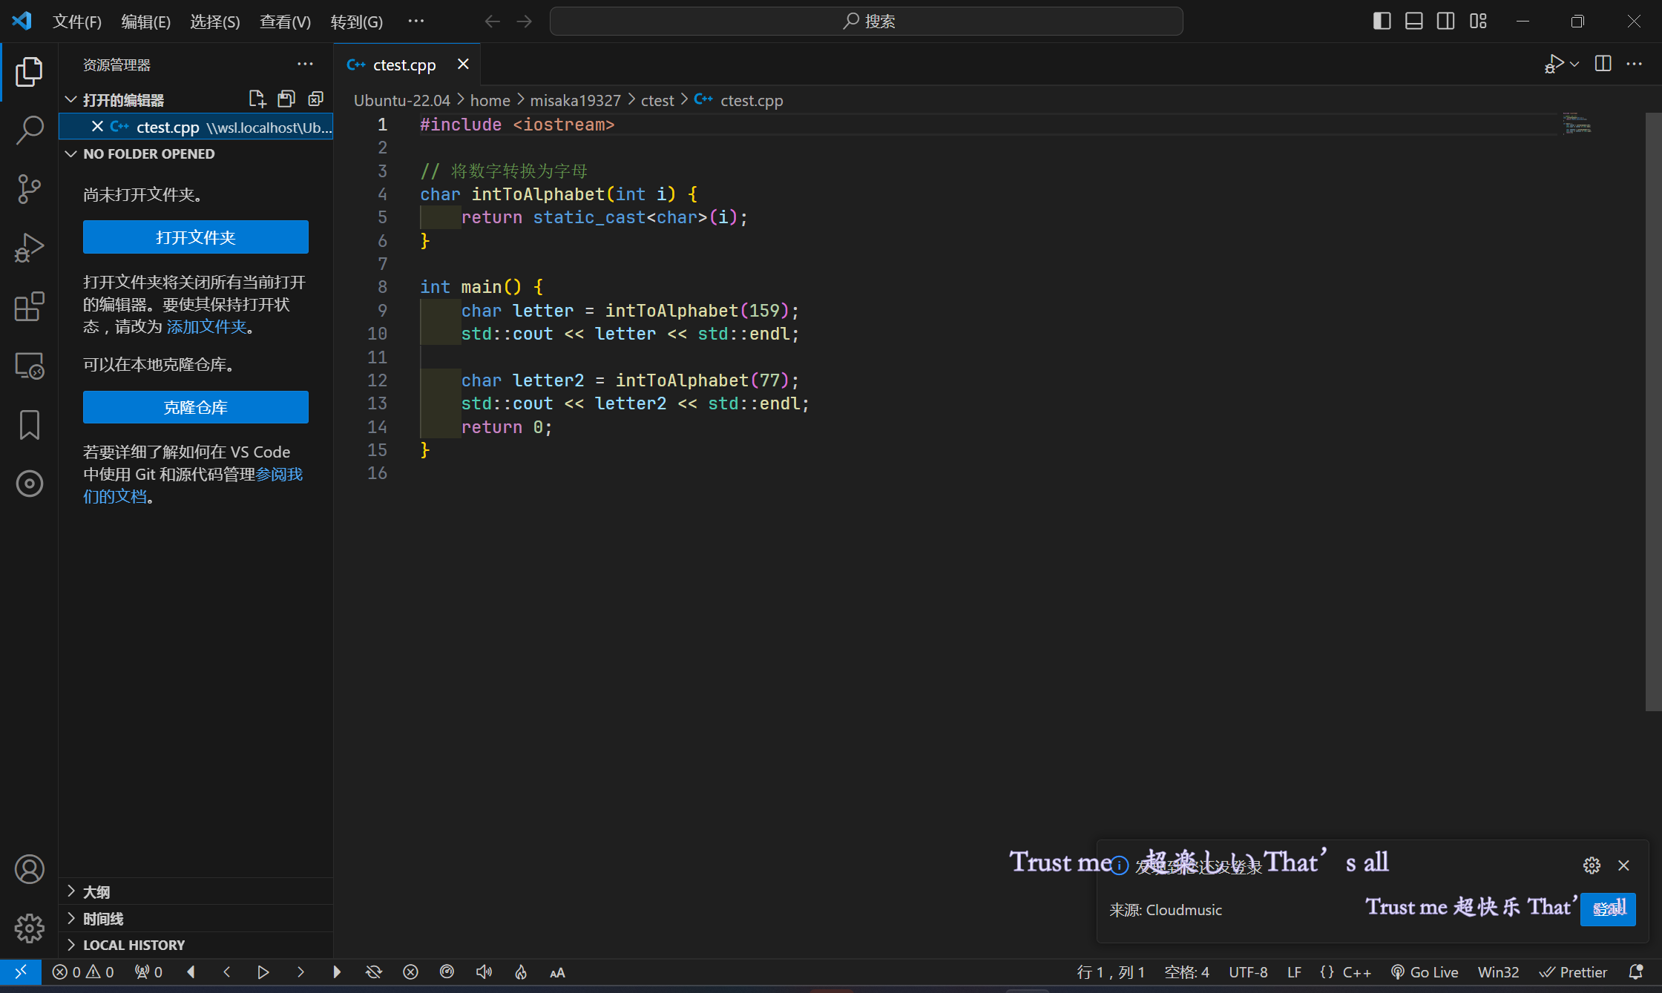Click the 添加文件夹 link
The image size is (1662, 993).
point(206,326)
